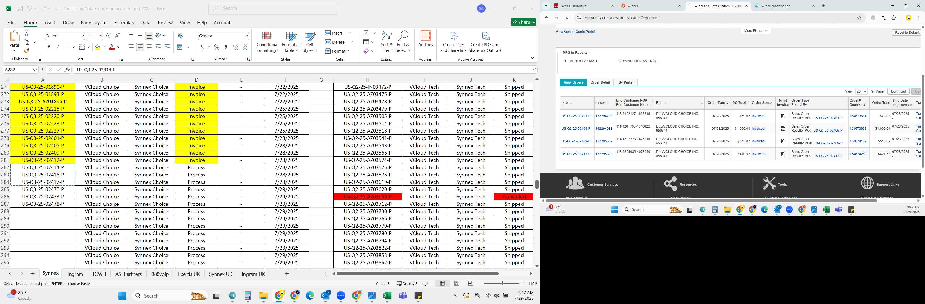Viewport: 925px width, 304px height.
Task: Click the Excel Search box in title bar
Action: click(x=273, y=8)
